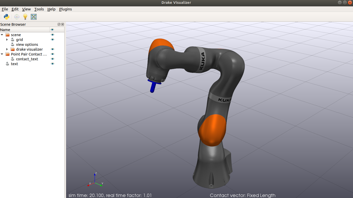
Task: Float the Scene Browser dock panel
Action: pos(59,24)
